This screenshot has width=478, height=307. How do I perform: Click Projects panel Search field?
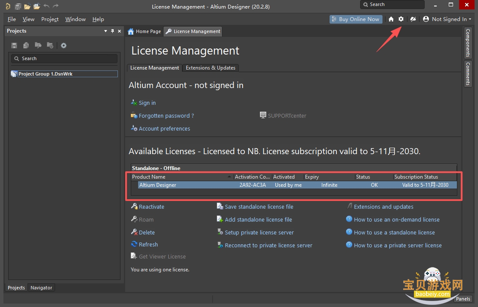65,58
